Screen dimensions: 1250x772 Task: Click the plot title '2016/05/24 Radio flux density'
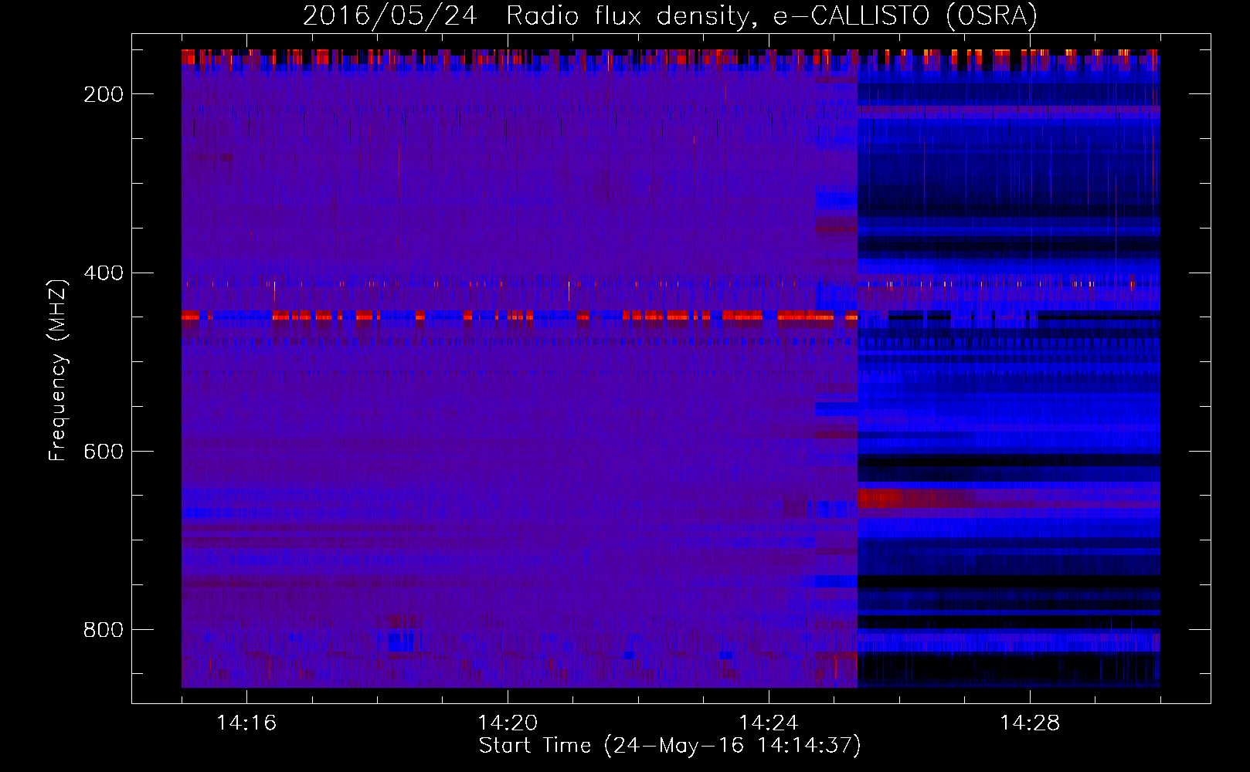coord(670,15)
